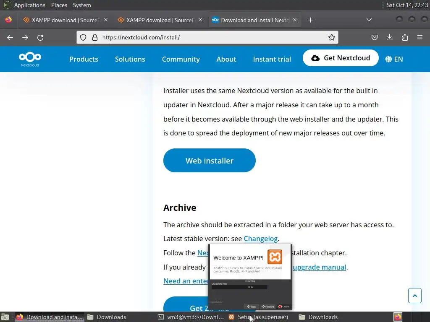The image size is (430, 322).
Task: Open the Pocket save icon
Action: click(x=374, y=37)
